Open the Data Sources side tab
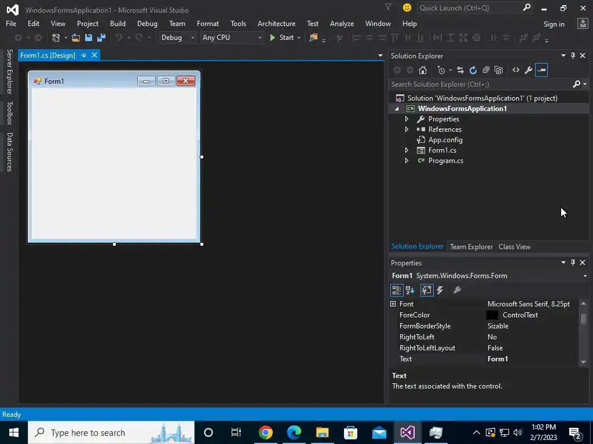Screen dimensions: 593x444 (x=9, y=152)
